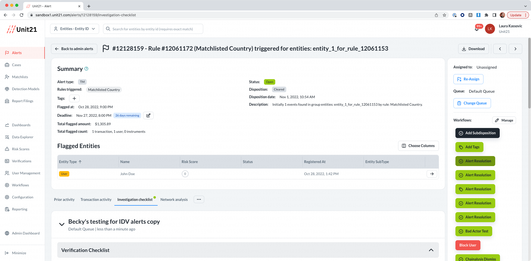Open John Doe entity arrow
This screenshot has width=531, height=261.
pos(432,174)
